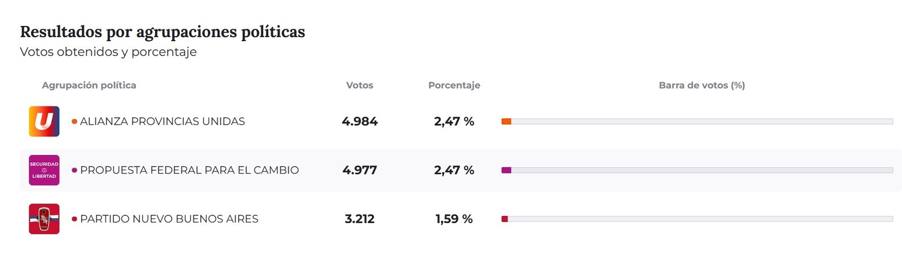Click the Alianza Provincias Unidas party logo
The image size is (902, 253).
[x=44, y=121]
